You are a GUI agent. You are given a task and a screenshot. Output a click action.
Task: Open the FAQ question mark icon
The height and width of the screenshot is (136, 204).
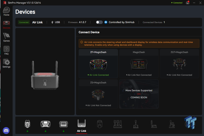pyautogui.click(x=6, y=51)
